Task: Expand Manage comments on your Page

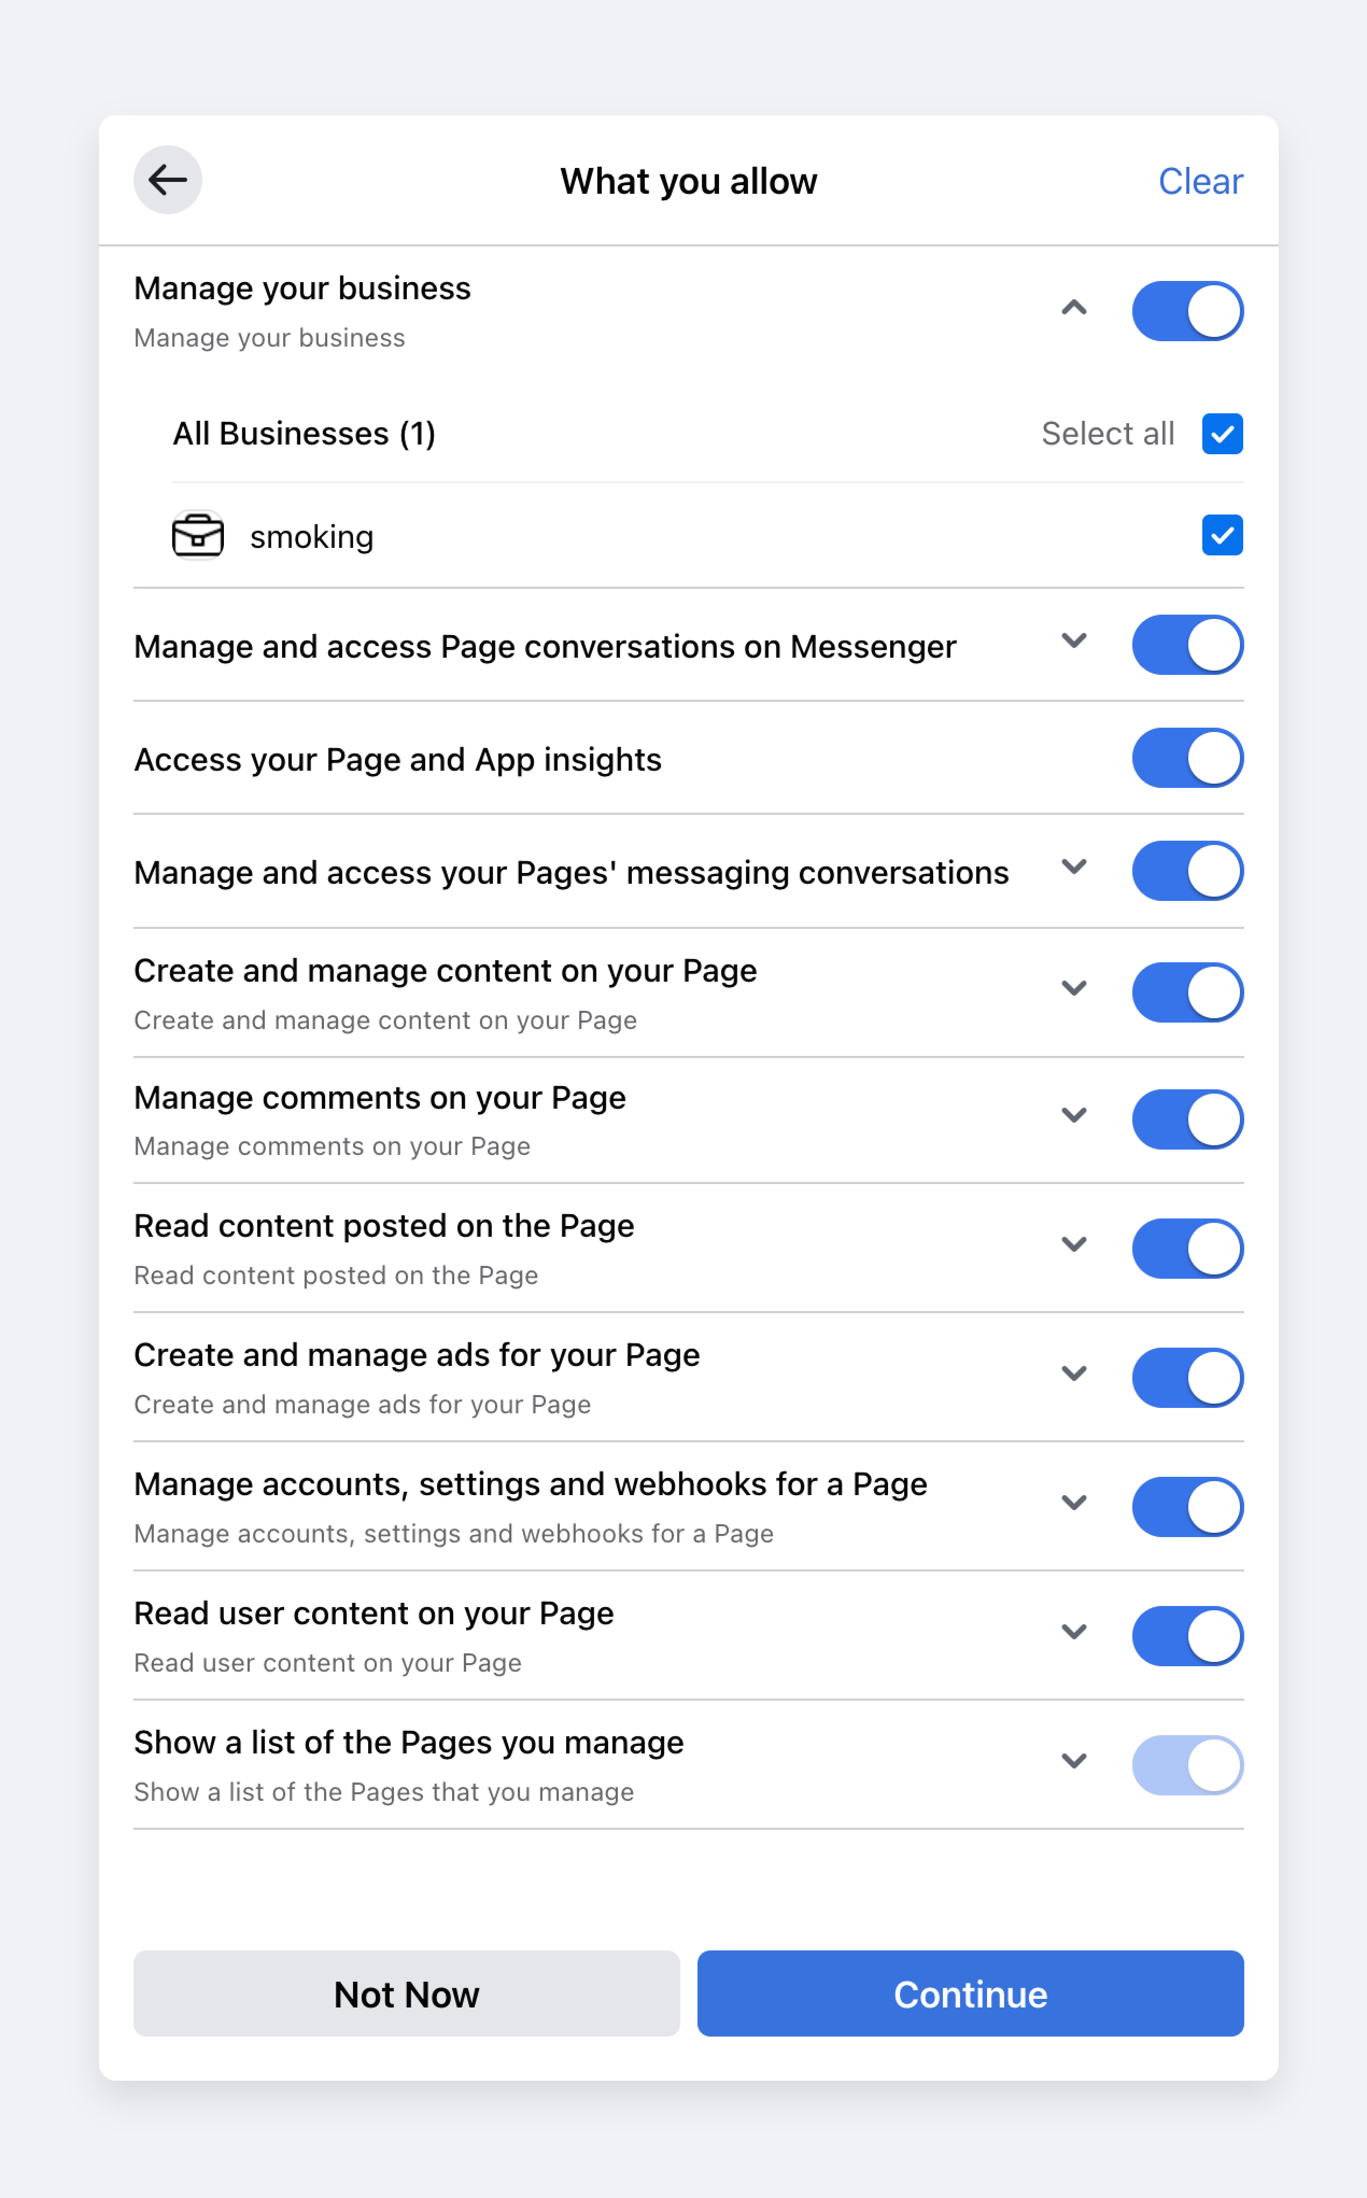Action: [x=1073, y=1116]
